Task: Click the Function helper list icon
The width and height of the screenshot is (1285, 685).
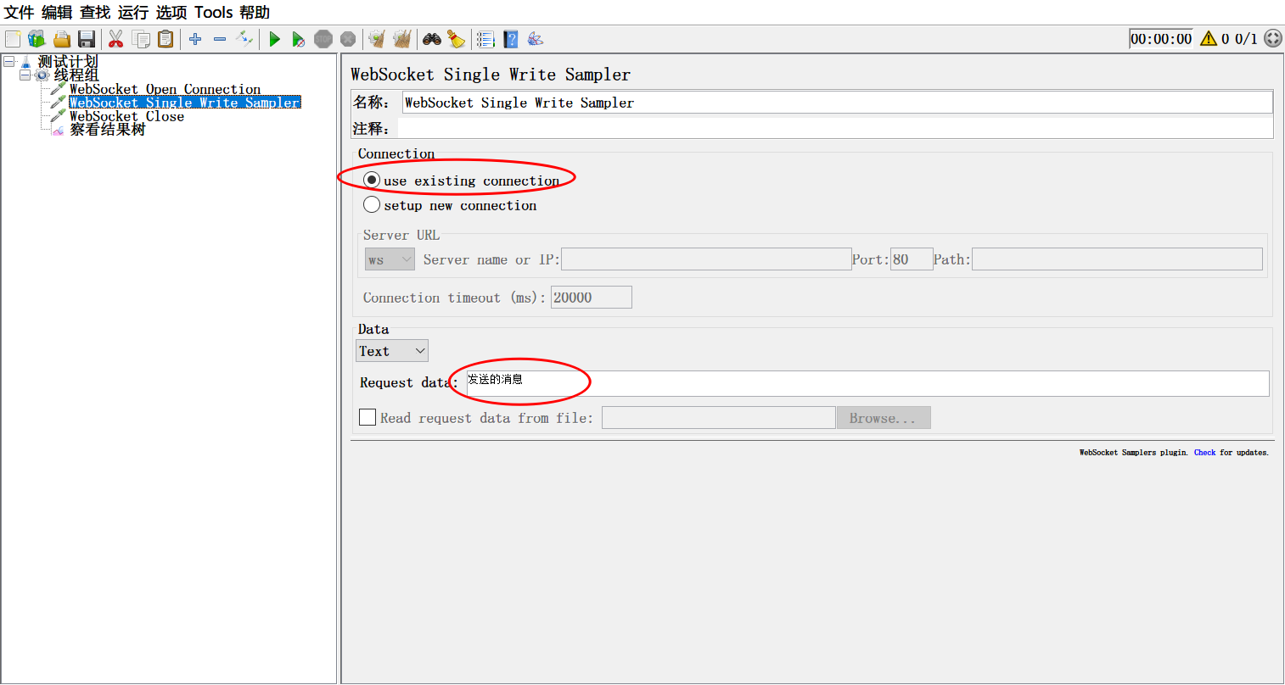Action: tap(485, 39)
